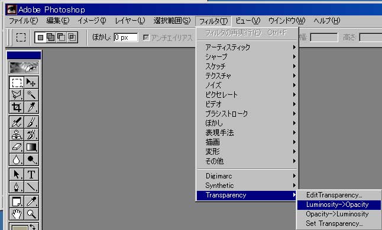Image resolution: width=382 pixels, height=230 pixels.
Task: Select the Slice tool
Action: pyautogui.click(x=31, y=107)
